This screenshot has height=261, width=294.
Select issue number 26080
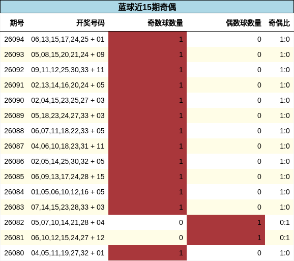point(14,253)
